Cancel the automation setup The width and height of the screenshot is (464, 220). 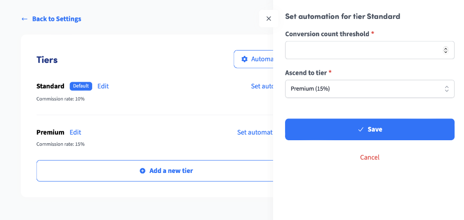coord(370,157)
